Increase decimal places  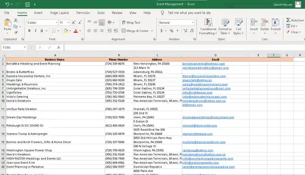185,31
